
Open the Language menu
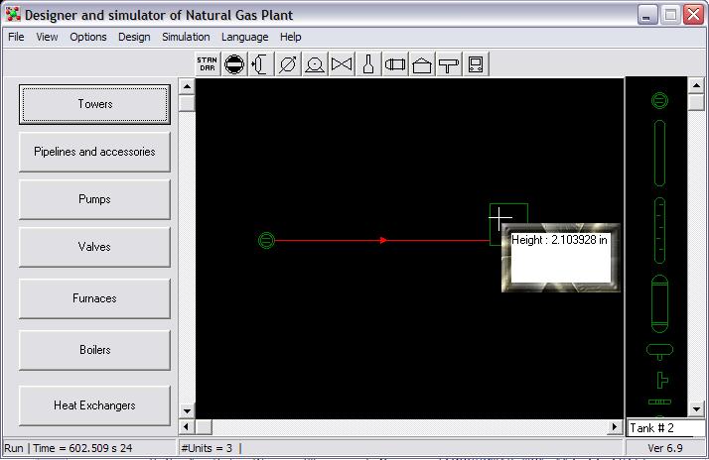point(244,37)
